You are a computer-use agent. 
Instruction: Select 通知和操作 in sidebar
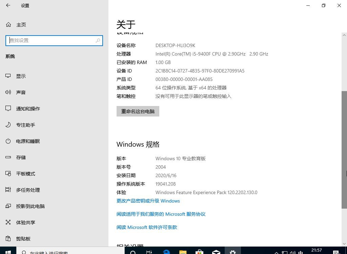click(28, 109)
